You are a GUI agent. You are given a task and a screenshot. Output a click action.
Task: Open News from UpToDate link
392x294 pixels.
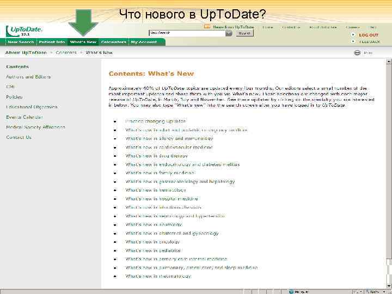click(x=233, y=27)
